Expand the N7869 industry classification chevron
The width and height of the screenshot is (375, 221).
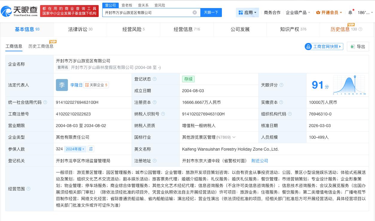(234, 137)
